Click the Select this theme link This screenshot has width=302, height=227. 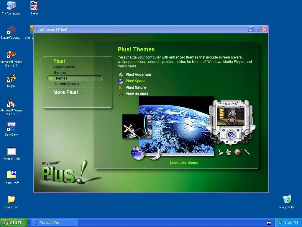(184, 163)
